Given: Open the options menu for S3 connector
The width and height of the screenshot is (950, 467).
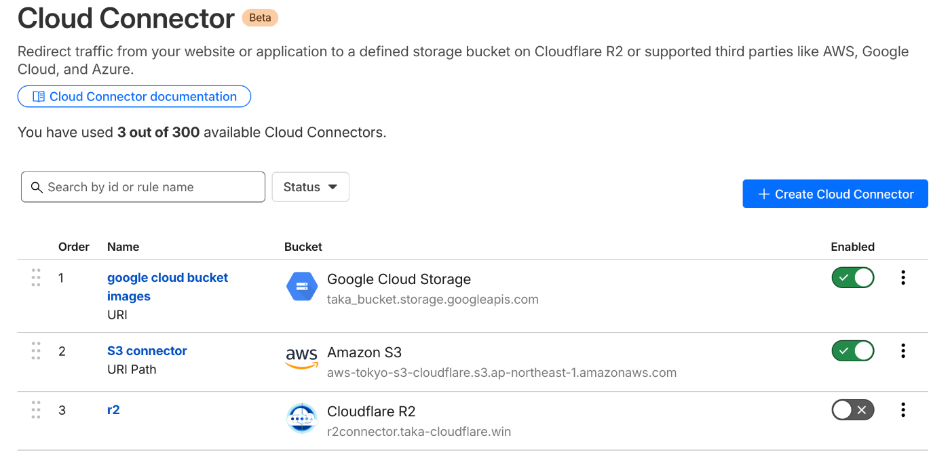Looking at the screenshot, I should (903, 350).
